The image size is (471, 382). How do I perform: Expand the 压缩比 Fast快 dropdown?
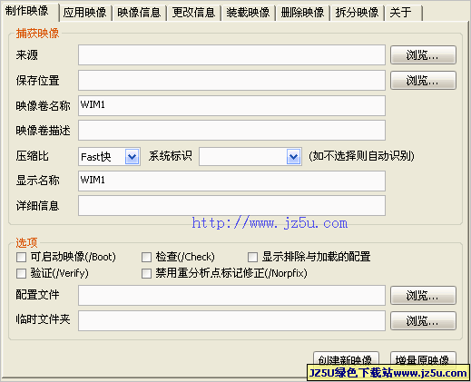coord(132,157)
